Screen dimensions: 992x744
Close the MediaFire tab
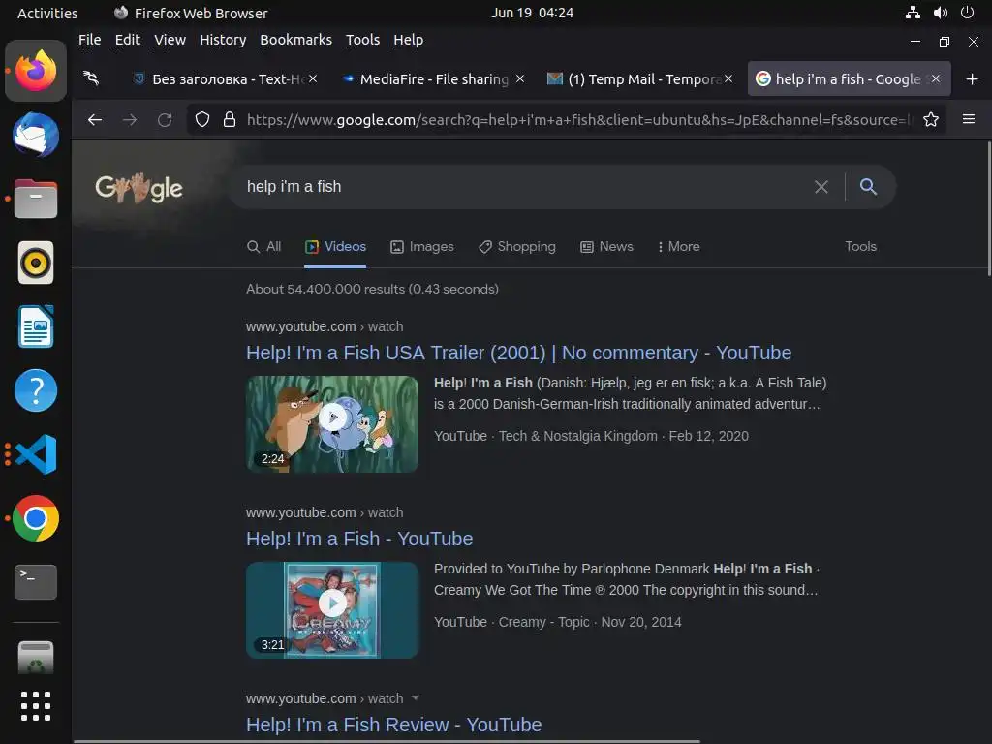(519, 78)
